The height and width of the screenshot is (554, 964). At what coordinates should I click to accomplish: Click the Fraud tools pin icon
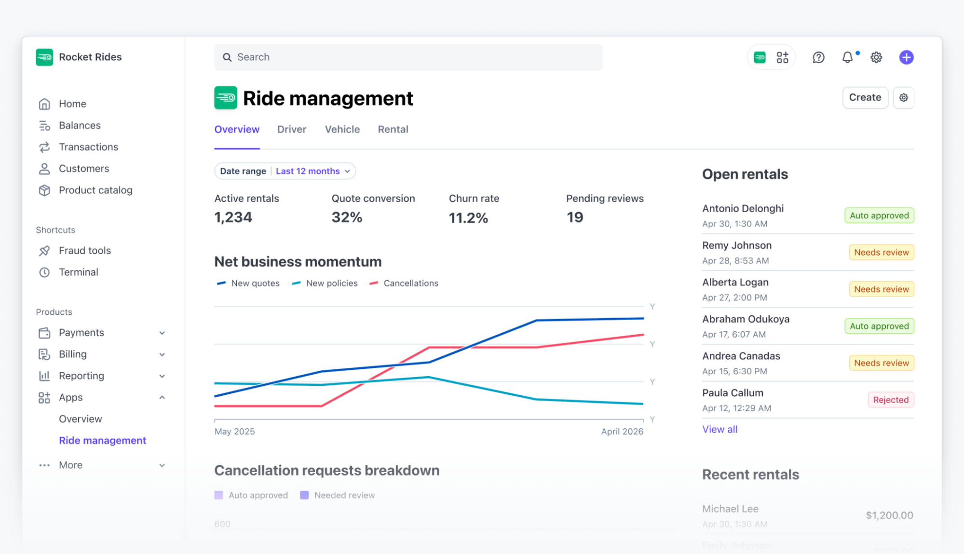click(x=44, y=251)
